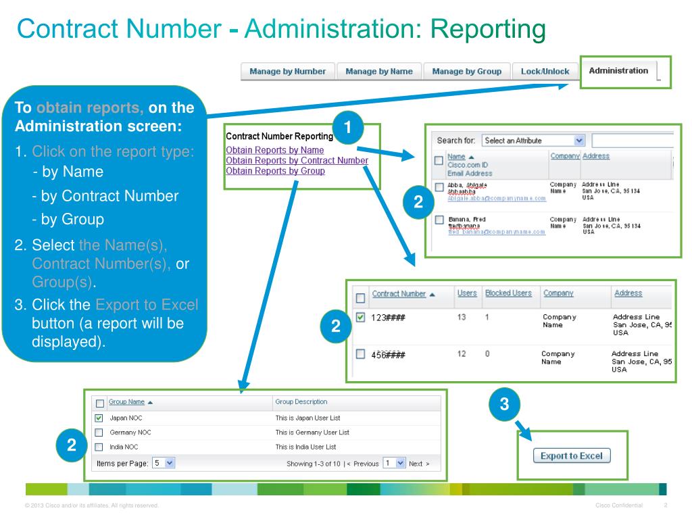This screenshot has height=519, width=692.
Task: Sort name table by Address column
Action: pos(596,156)
